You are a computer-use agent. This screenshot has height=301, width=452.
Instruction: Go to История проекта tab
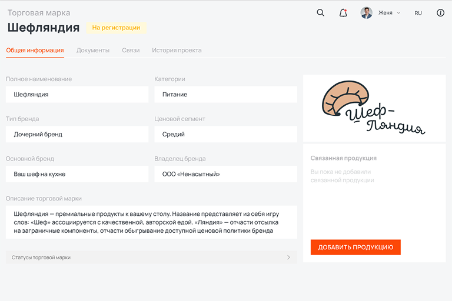coord(177,51)
